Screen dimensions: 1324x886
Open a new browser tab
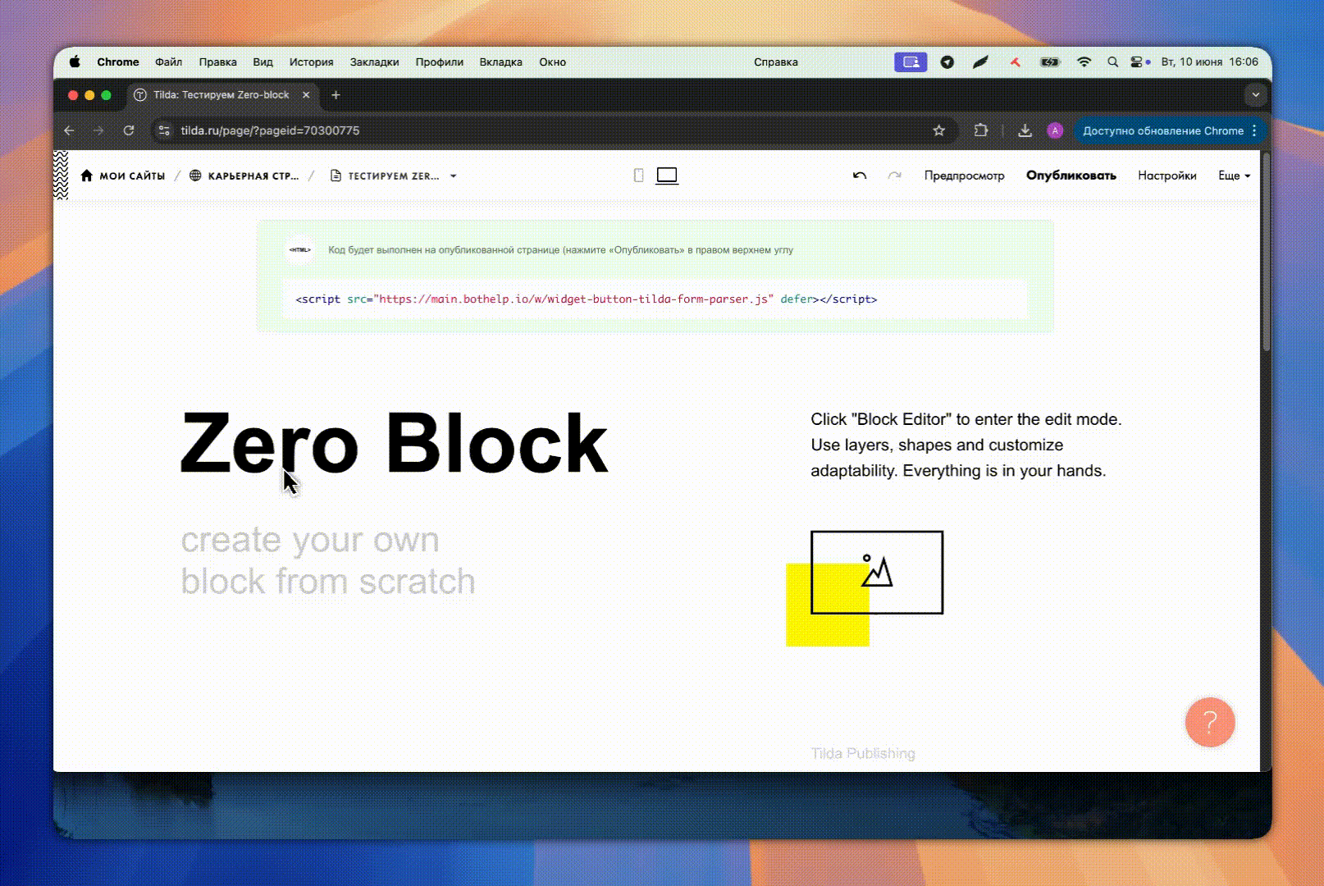pos(336,95)
